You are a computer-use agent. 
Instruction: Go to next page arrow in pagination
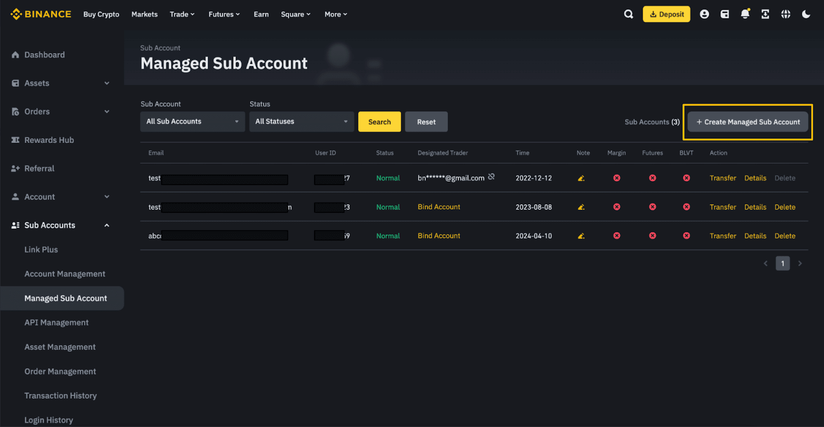(x=800, y=263)
